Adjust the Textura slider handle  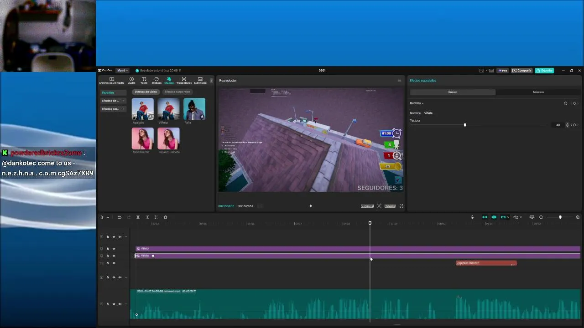[x=465, y=125]
